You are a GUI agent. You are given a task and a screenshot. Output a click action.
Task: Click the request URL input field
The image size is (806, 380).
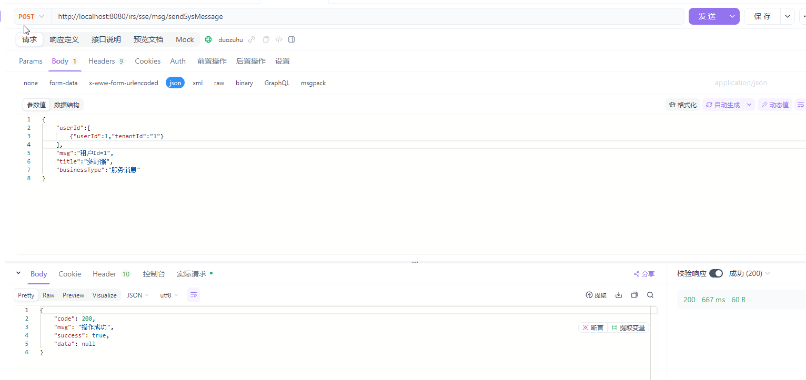click(368, 16)
